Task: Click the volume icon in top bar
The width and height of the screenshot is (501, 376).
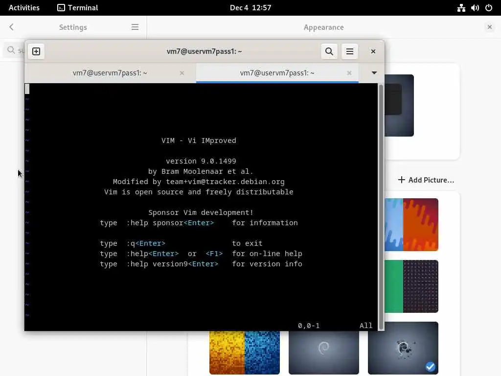Action: (x=475, y=8)
